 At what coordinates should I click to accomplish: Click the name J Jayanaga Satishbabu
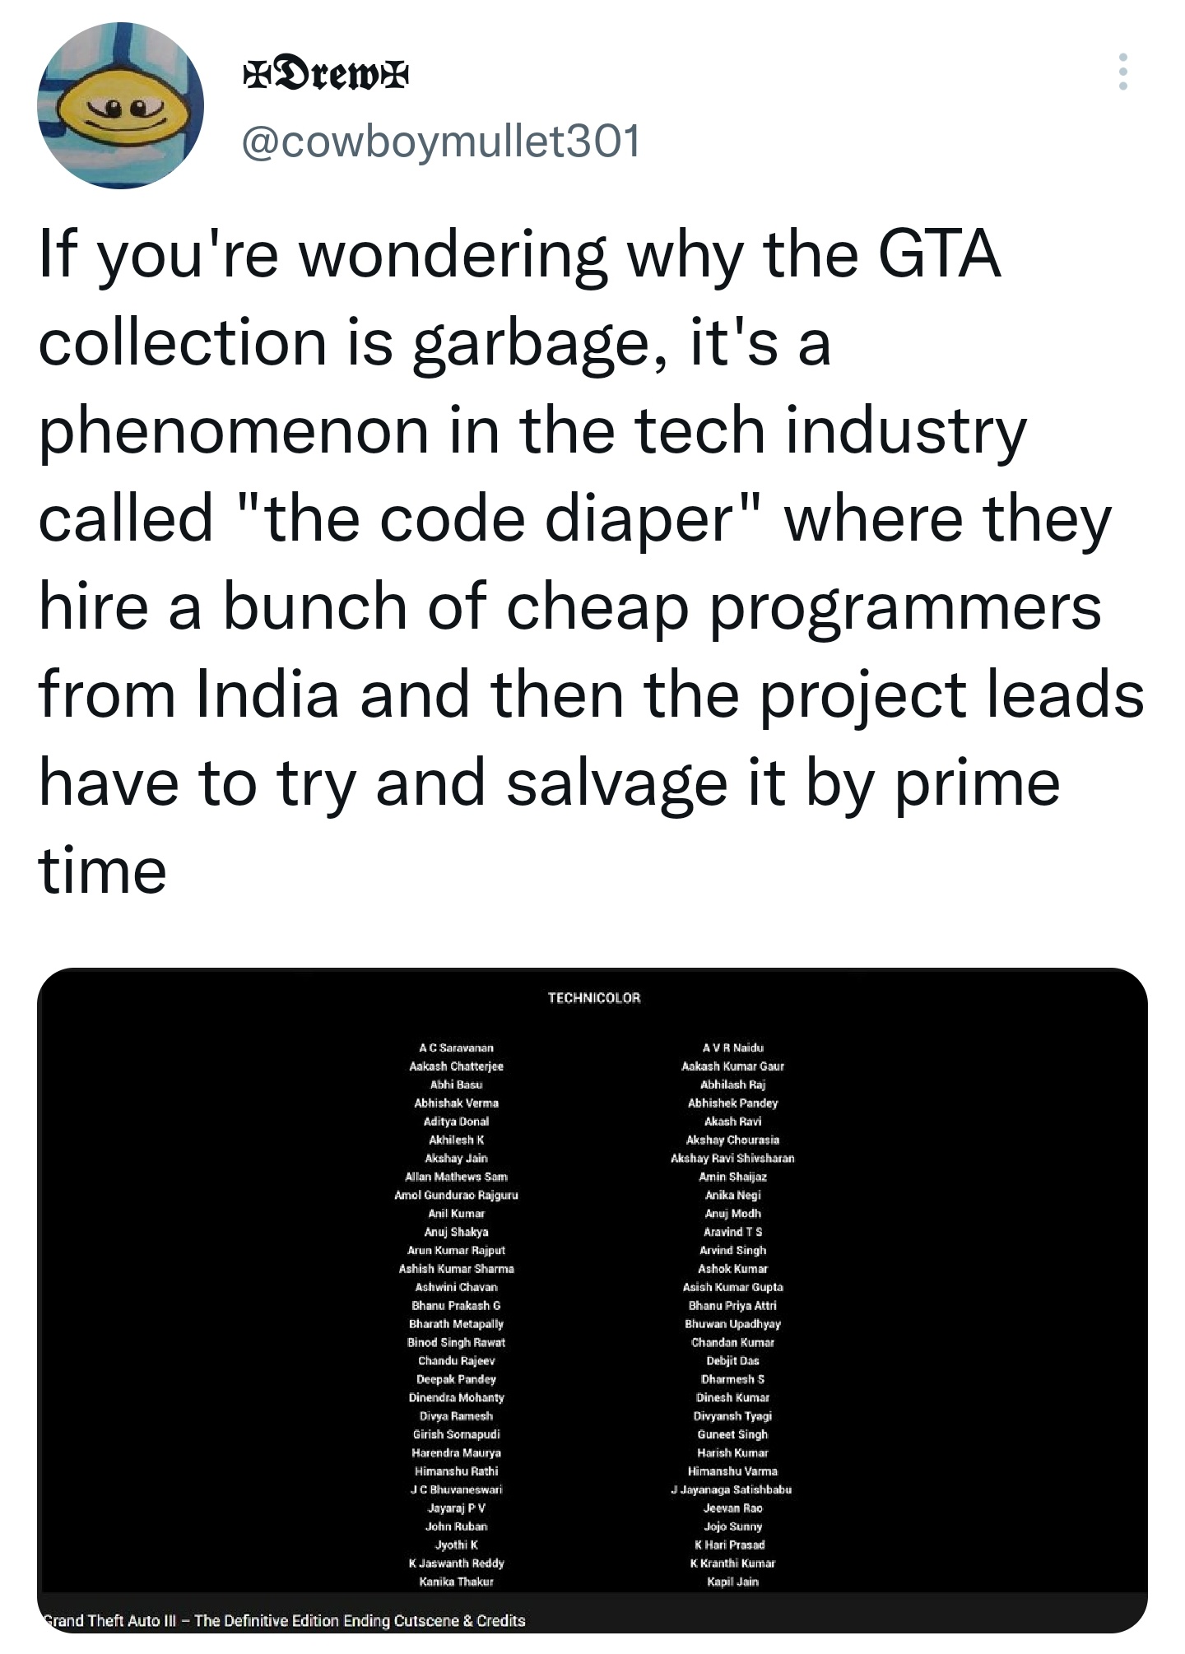(731, 1489)
